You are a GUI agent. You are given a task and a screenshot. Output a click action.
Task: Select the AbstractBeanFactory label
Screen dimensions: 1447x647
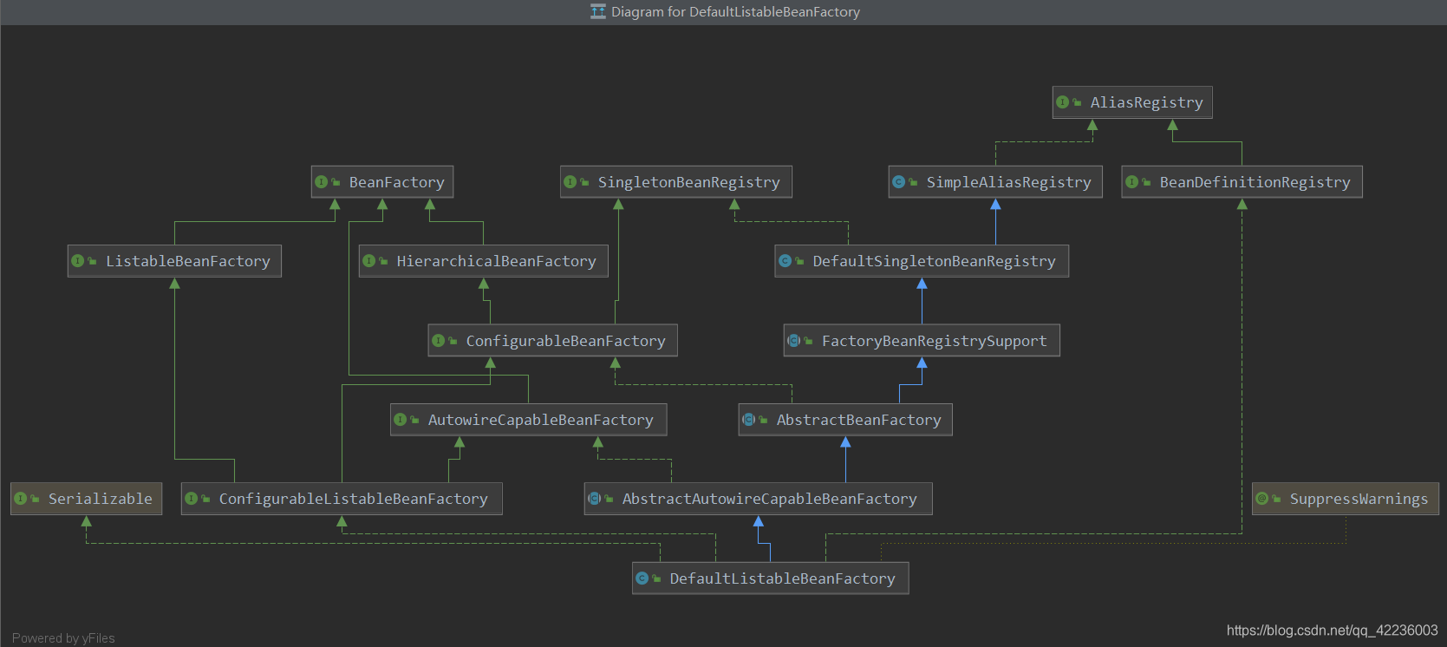tap(858, 420)
